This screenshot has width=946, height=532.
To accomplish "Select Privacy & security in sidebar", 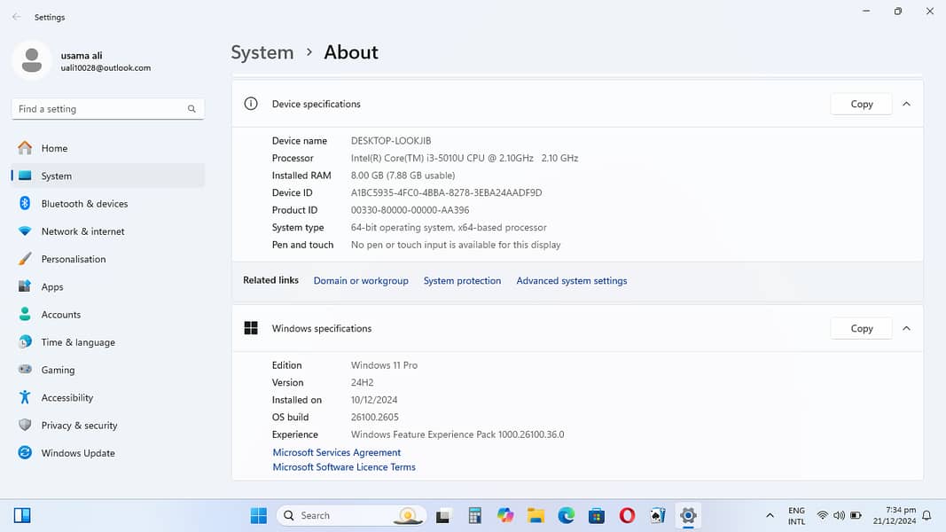I will [x=79, y=426].
